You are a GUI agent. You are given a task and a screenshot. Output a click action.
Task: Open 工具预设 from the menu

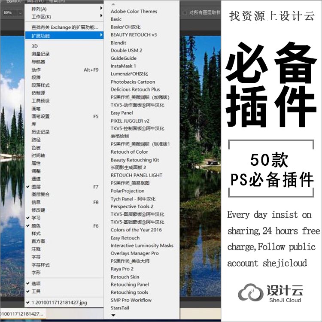pos(64,101)
